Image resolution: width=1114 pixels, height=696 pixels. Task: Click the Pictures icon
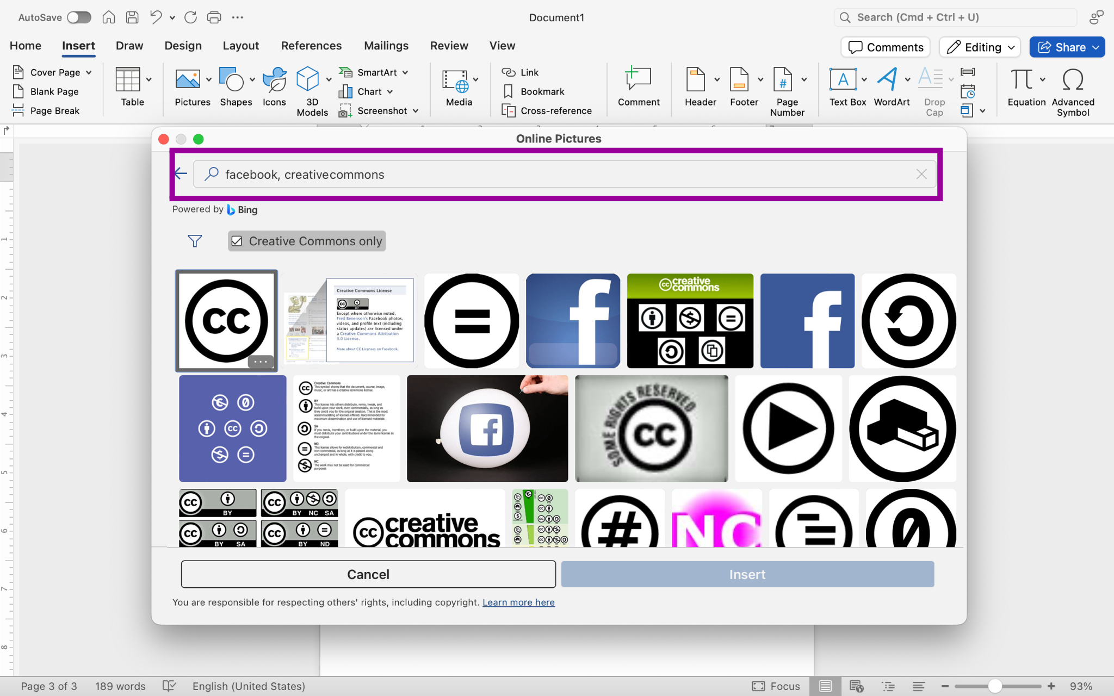tap(188, 80)
